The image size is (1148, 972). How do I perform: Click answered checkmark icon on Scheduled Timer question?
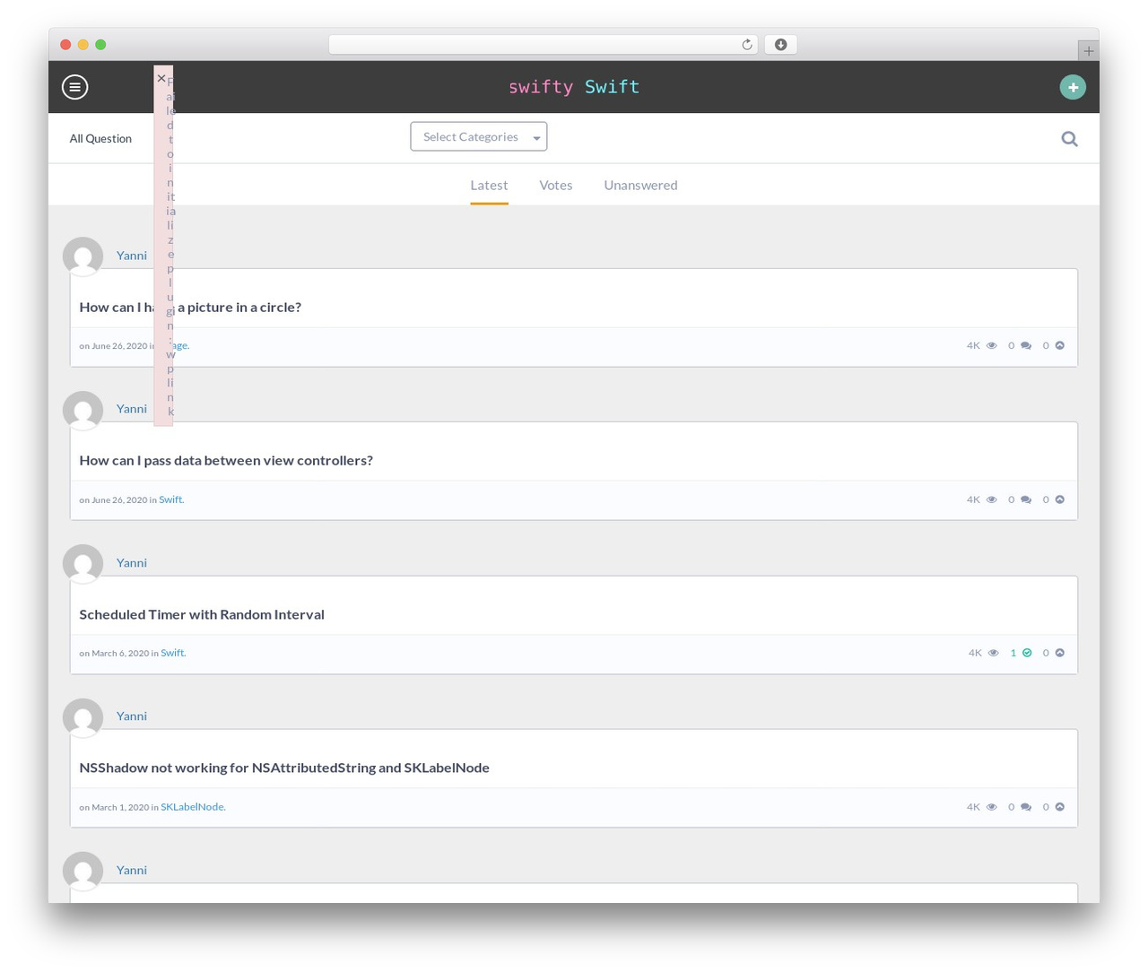pyautogui.click(x=1027, y=653)
